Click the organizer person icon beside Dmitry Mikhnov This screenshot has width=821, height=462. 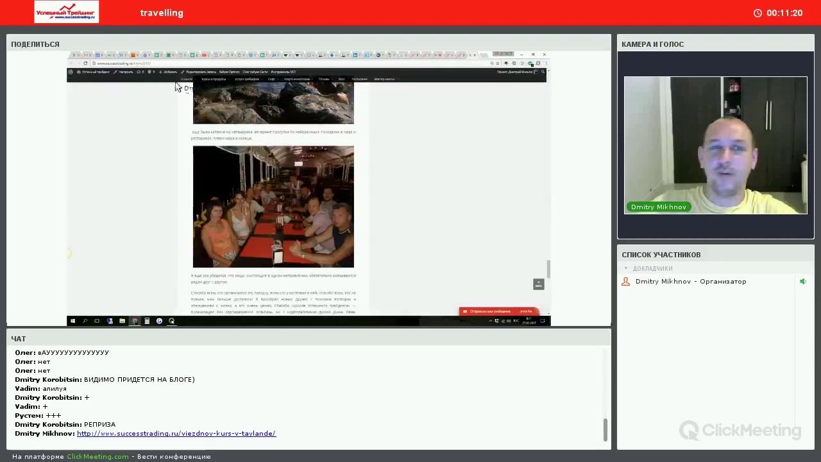[x=625, y=282]
